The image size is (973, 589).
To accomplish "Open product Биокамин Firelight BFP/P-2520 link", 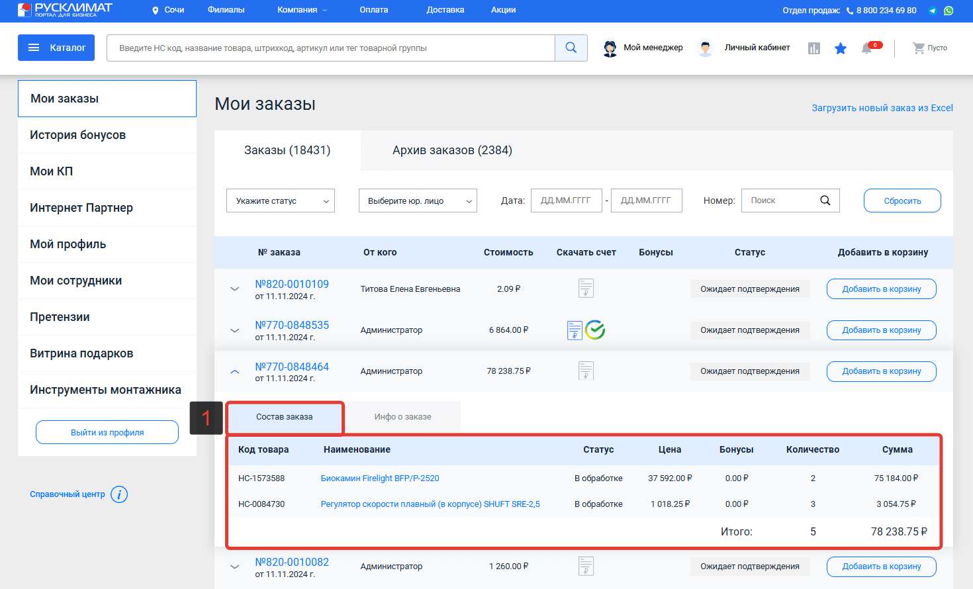I will point(380,478).
